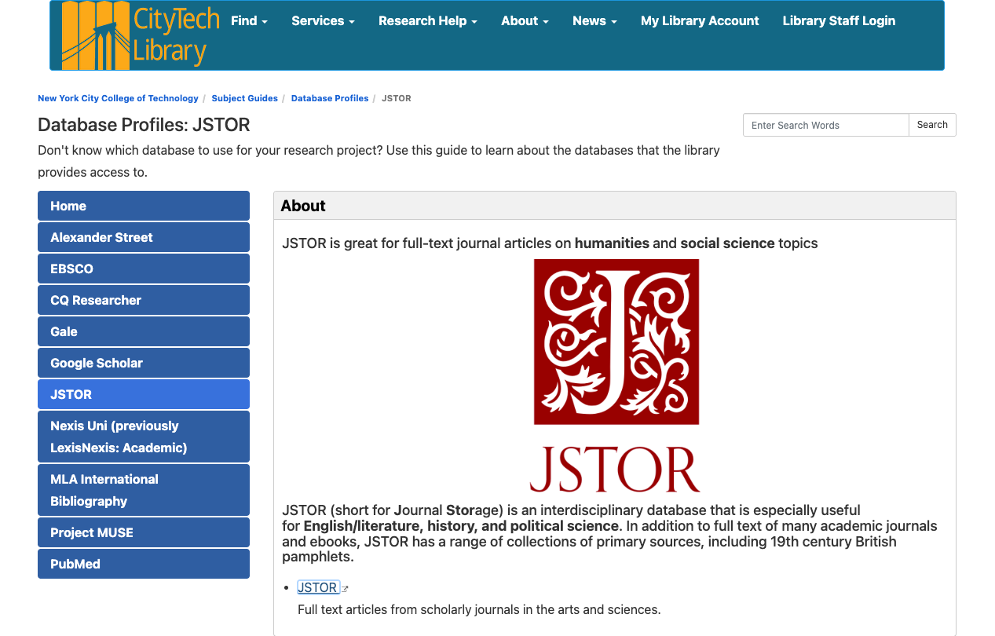
Task: Click the 'Database Profiles: JSTOR' page title
Action: (x=144, y=125)
